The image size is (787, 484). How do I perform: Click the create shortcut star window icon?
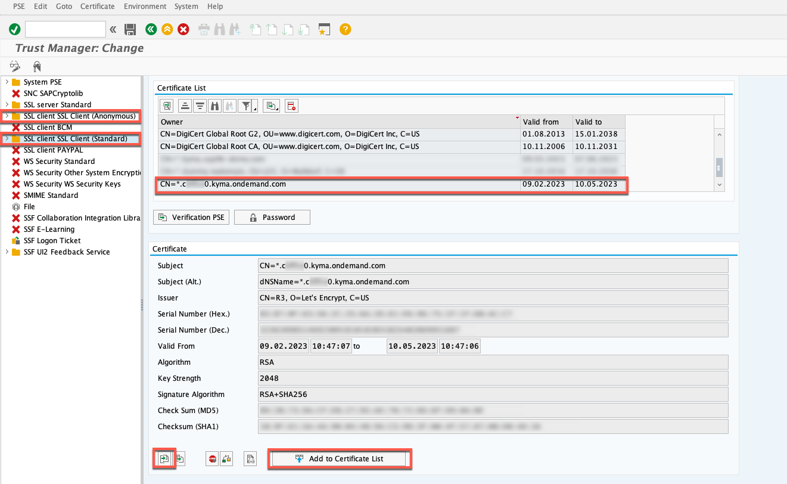(x=324, y=29)
